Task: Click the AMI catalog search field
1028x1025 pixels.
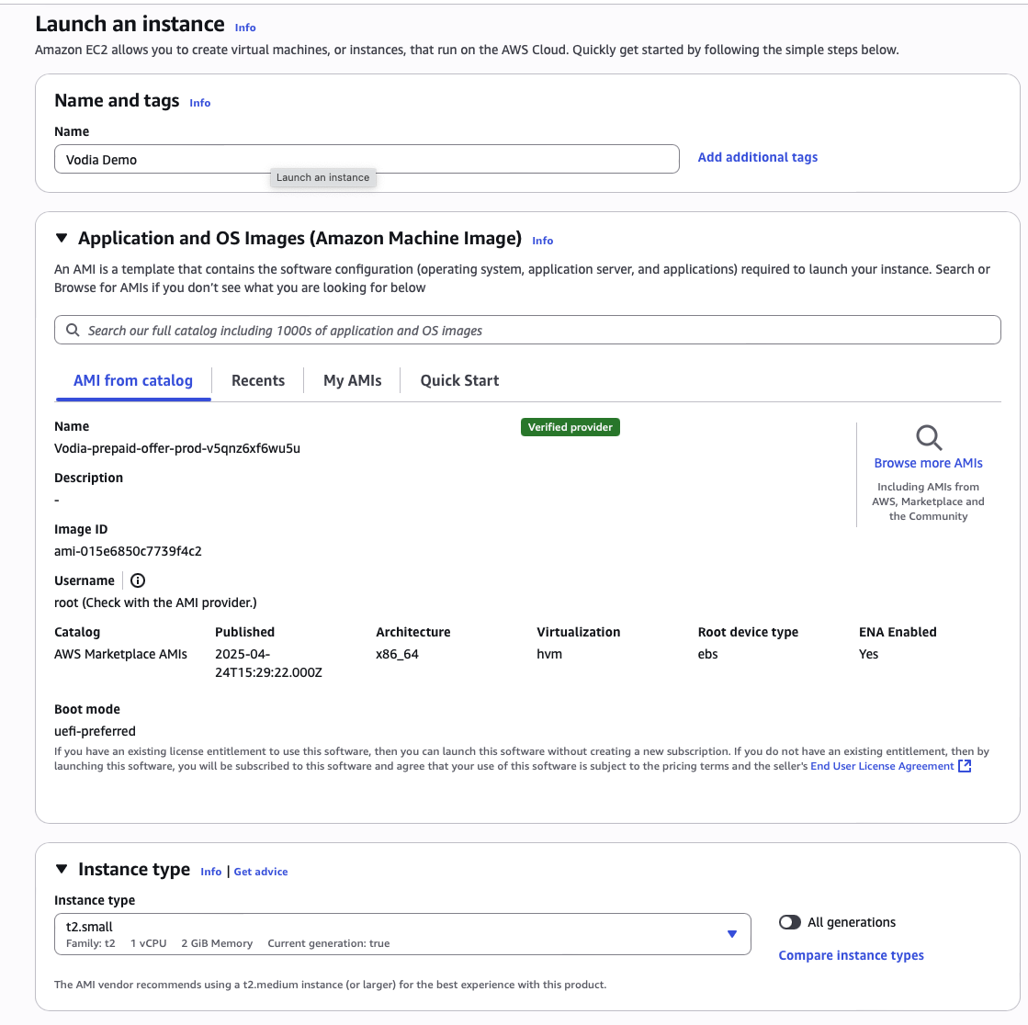Action: (x=527, y=330)
